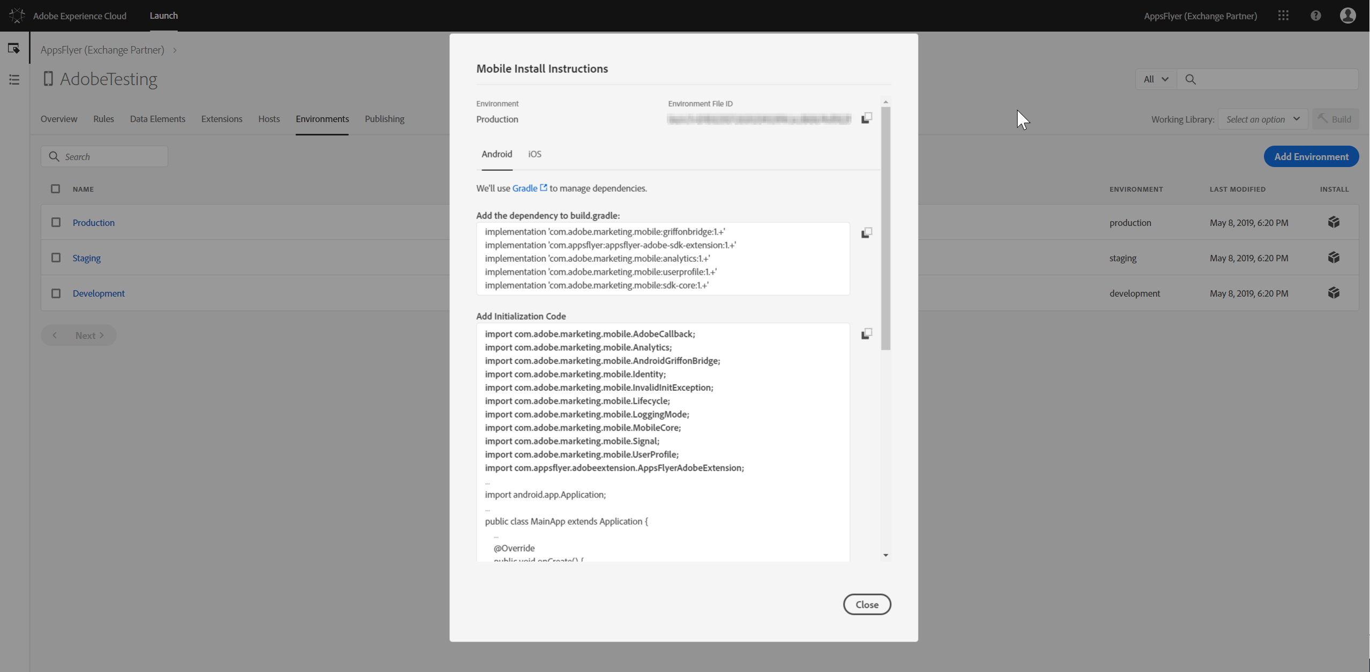Screen dimensions: 1370x672
Task: Open Production environment install instructions icon
Action: 1333,222
